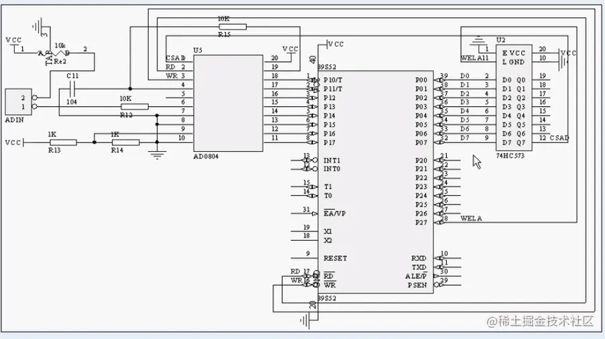Click junction dot between R13 and R14
The width and height of the screenshot is (605, 339).
tap(94, 142)
